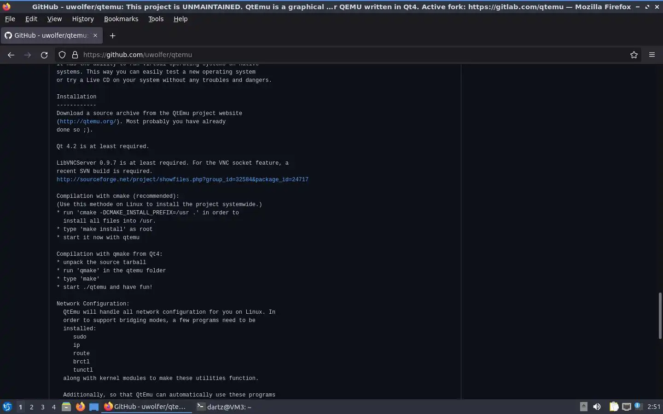Click the 'sudo' entry in the program list
This screenshot has width=663, height=414.
click(80, 337)
